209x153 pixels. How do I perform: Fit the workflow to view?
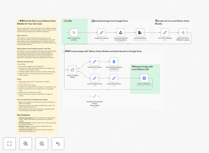click(x=10, y=144)
